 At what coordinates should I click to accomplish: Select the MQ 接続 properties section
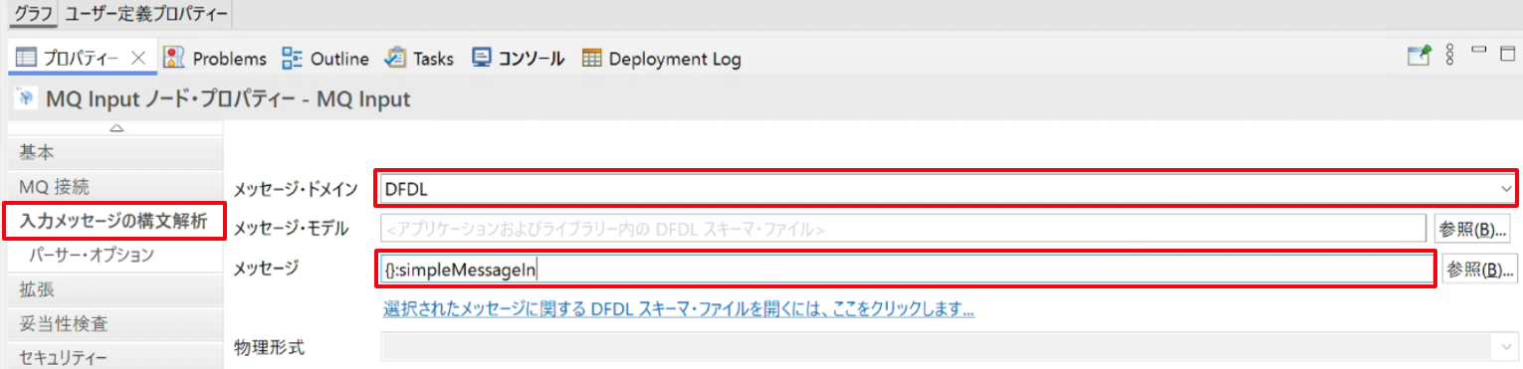[x=116, y=186]
